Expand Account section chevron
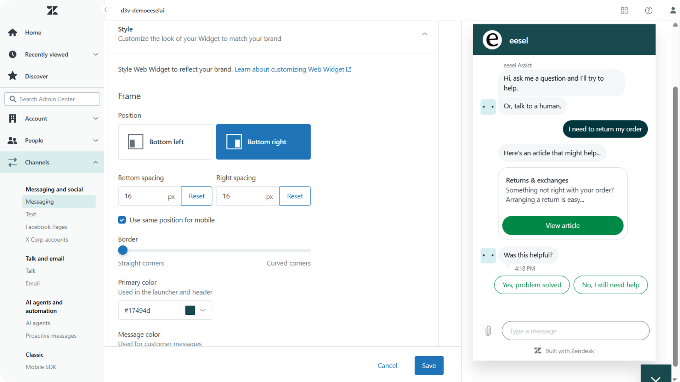Viewport: 680px width, 382px height. click(x=96, y=118)
